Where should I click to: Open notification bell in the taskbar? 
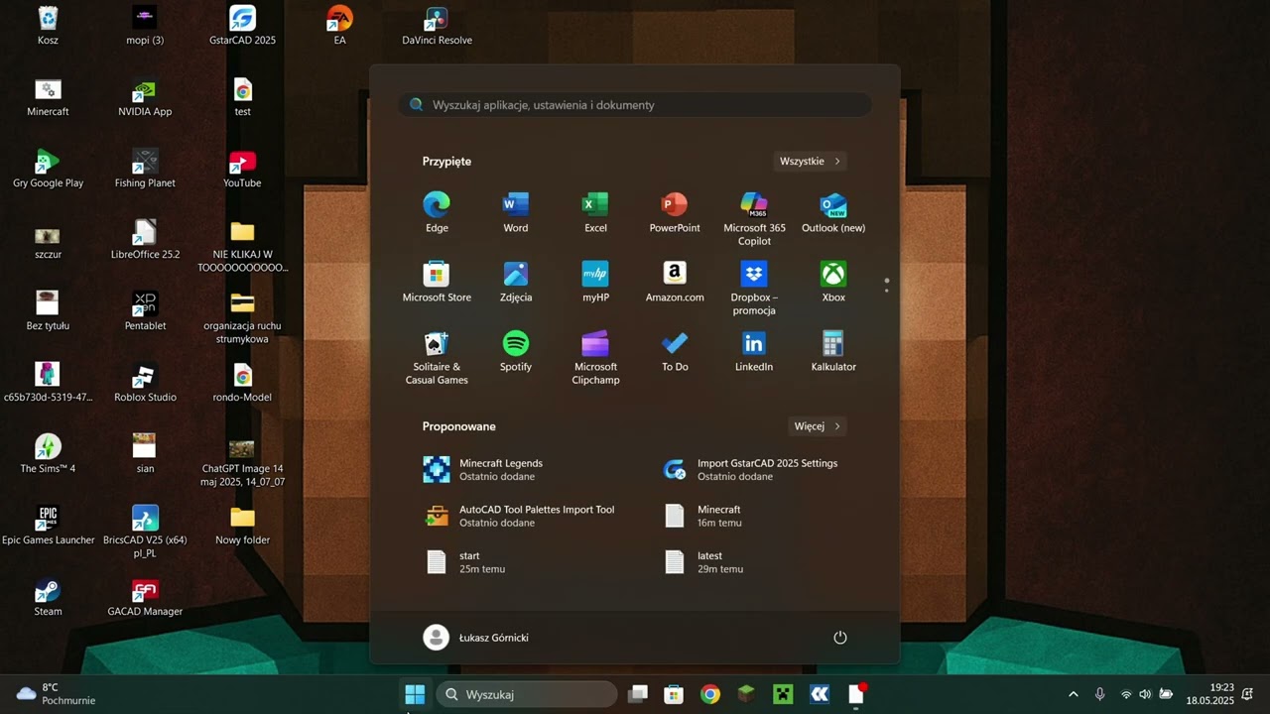pyautogui.click(x=1247, y=694)
